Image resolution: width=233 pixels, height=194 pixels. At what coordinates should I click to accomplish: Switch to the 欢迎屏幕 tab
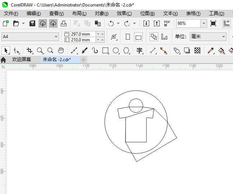coord(21,59)
